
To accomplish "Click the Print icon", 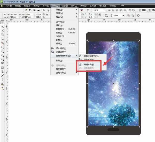I will coord(38,10).
